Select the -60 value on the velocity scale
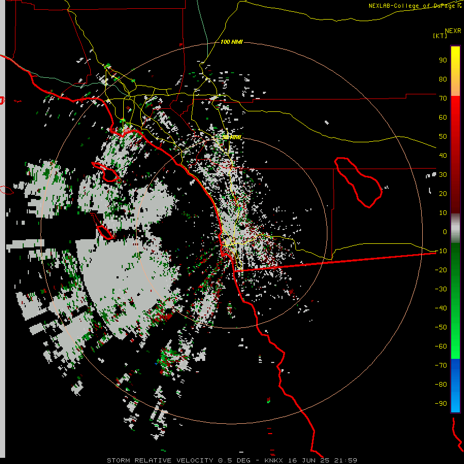The height and width of the screenshot is (464, 464). pyautogui.click(x=441, y=346)
